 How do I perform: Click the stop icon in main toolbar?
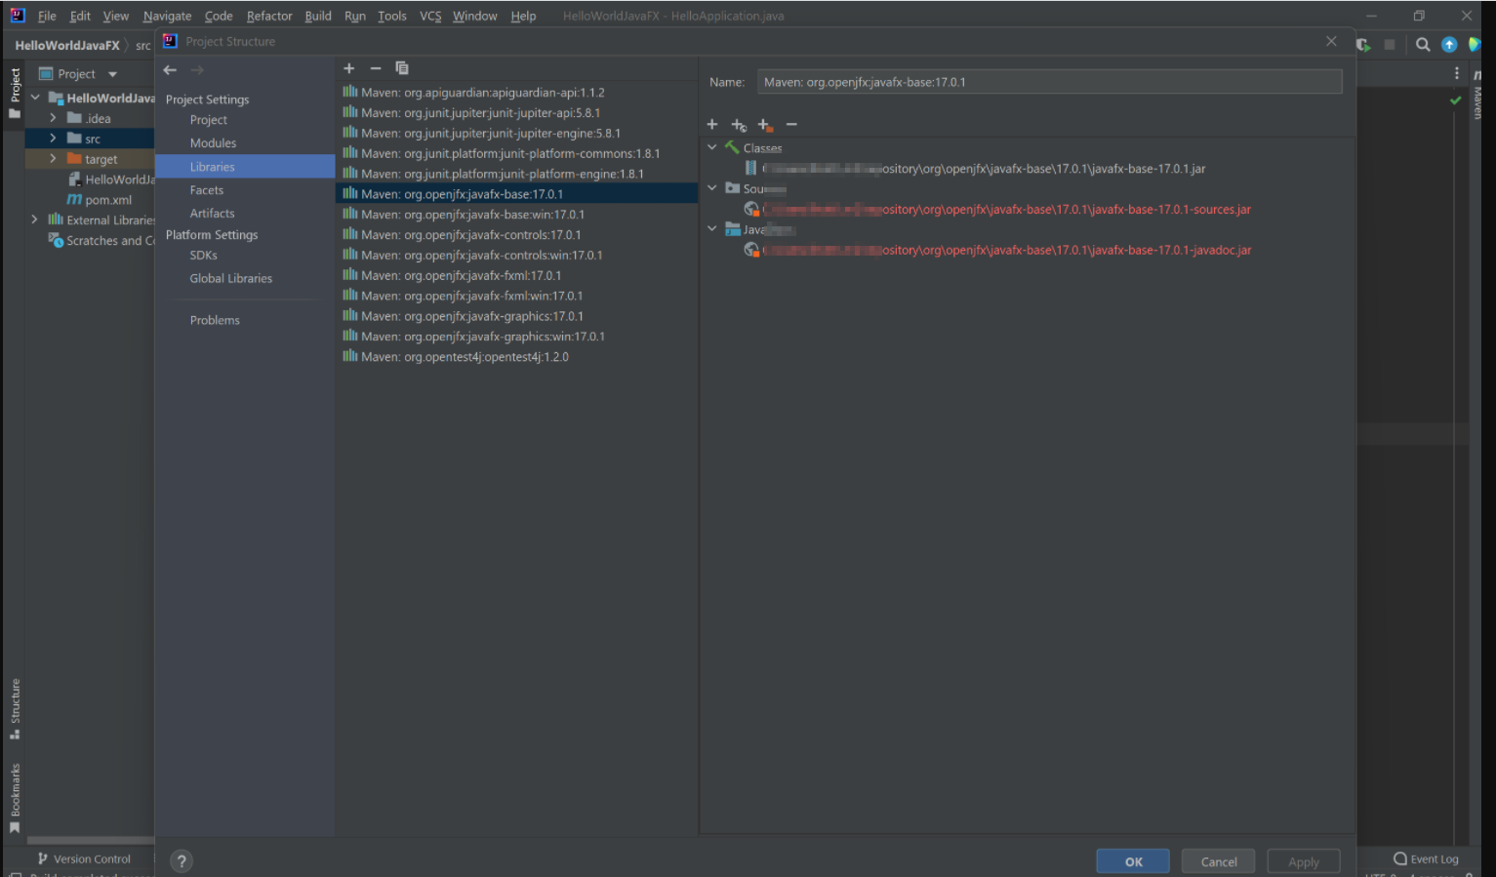coord(1390,45)
